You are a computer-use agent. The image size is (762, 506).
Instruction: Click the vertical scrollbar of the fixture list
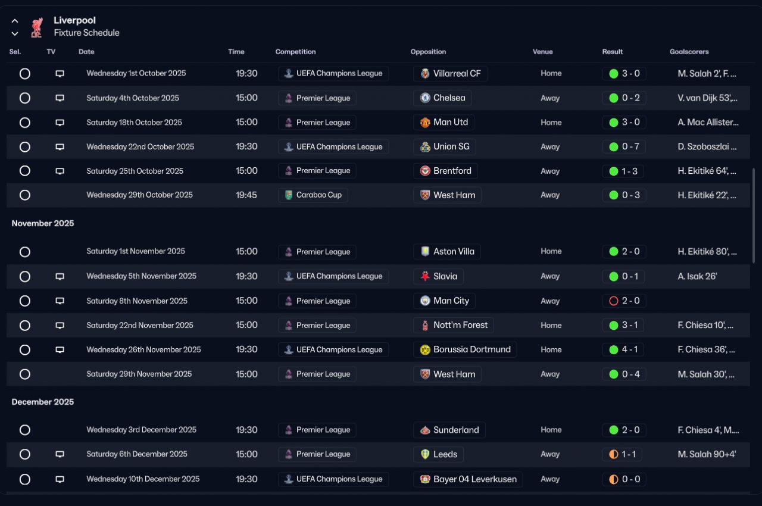[754, 215]
